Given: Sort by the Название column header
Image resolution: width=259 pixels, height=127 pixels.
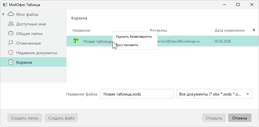Looking at the screenshot, I should [81, 30].
